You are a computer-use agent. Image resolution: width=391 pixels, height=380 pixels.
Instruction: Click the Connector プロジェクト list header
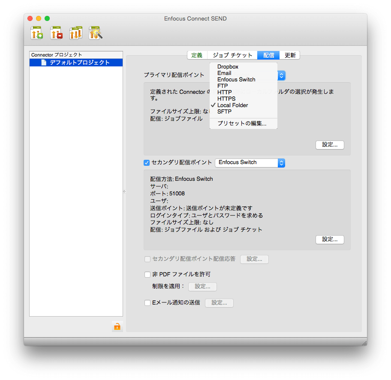tap(76, 55)
